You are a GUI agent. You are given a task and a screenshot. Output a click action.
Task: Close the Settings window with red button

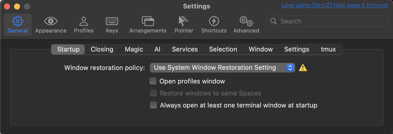[x=7, y=6]
